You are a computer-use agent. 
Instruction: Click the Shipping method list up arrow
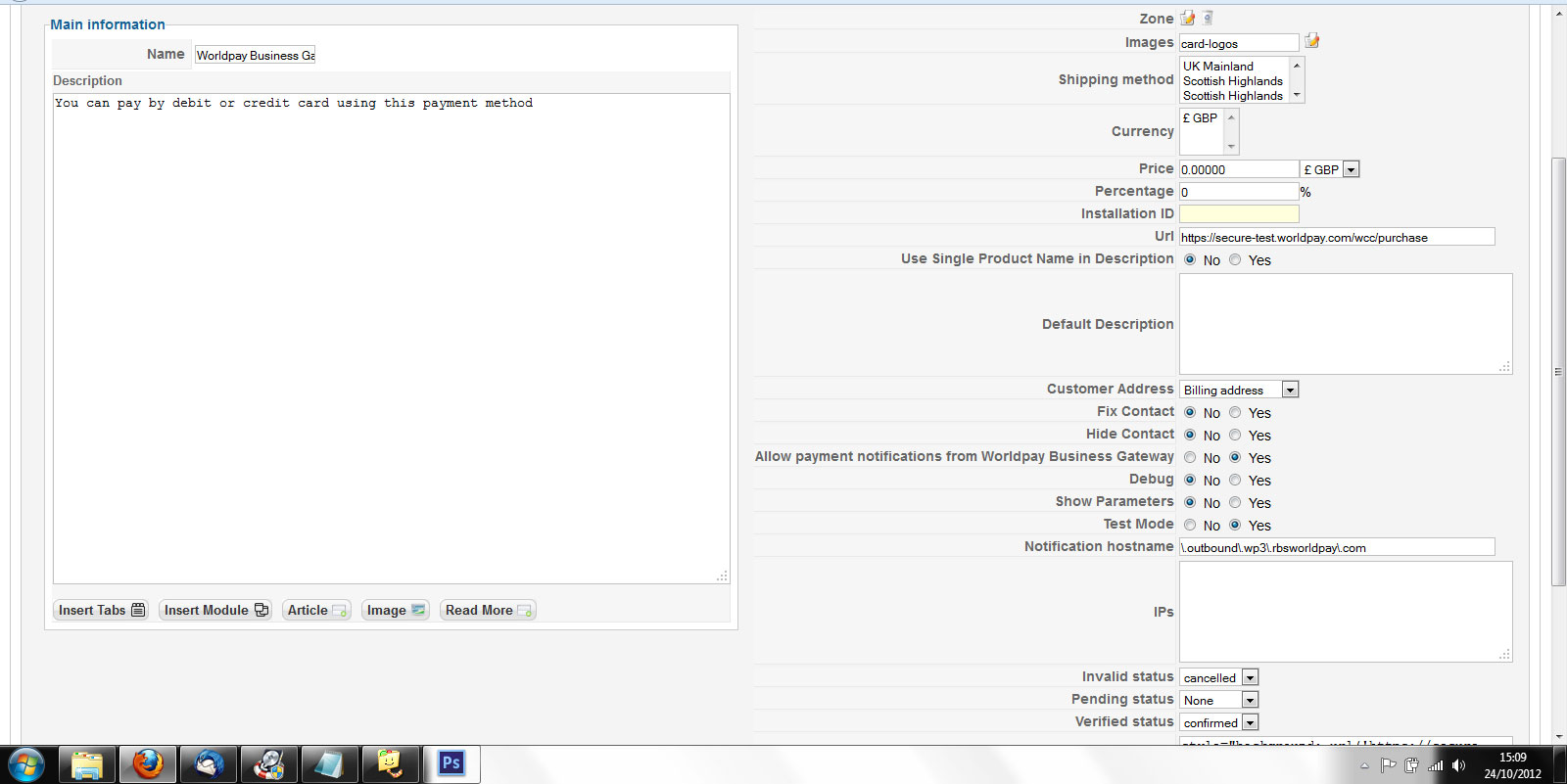pos(1297,66)
